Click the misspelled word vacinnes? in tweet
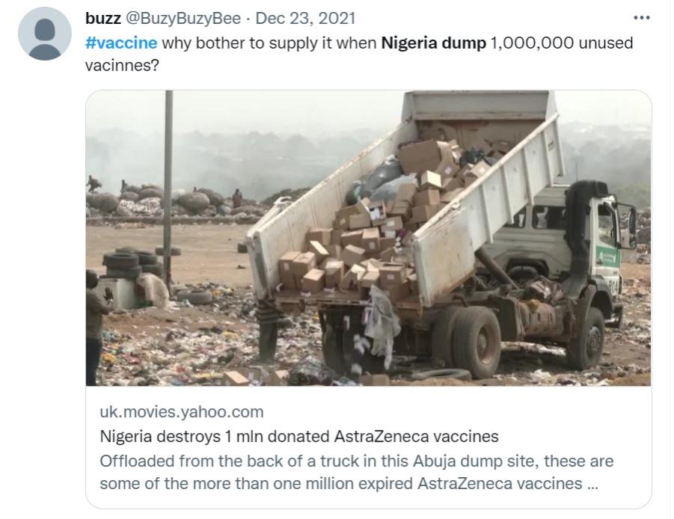Viewport: 674px width, 519px height. tap(122, 65)
